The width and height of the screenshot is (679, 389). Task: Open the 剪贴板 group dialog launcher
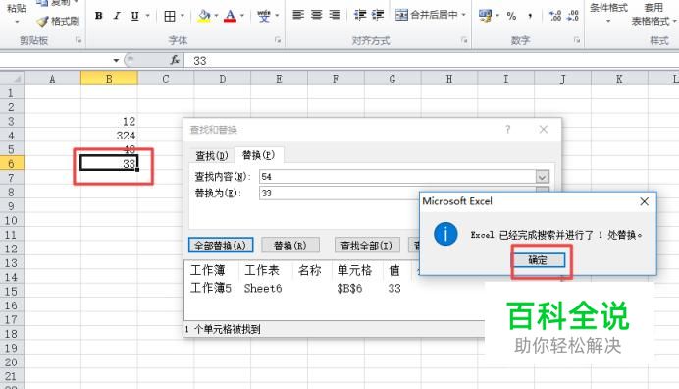pyautogui.click(x=78, y=40)
